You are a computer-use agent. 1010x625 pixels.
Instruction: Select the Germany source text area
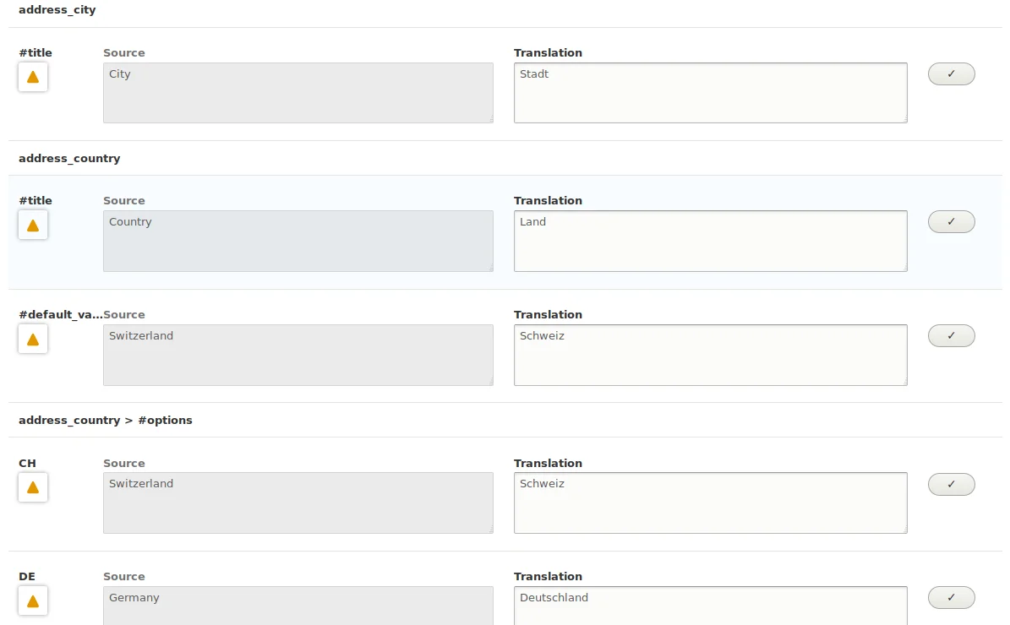(298, 606)
